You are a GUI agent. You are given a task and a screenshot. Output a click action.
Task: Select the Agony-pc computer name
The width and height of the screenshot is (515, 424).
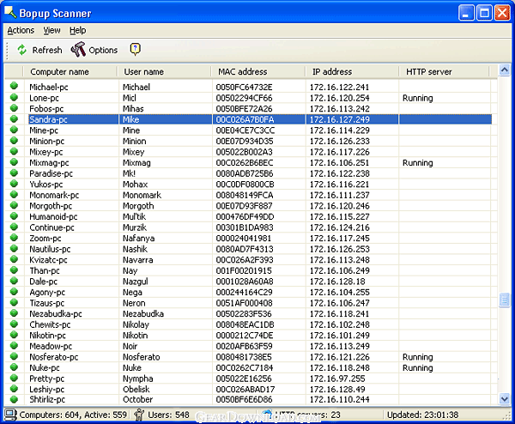pos(47,293)
